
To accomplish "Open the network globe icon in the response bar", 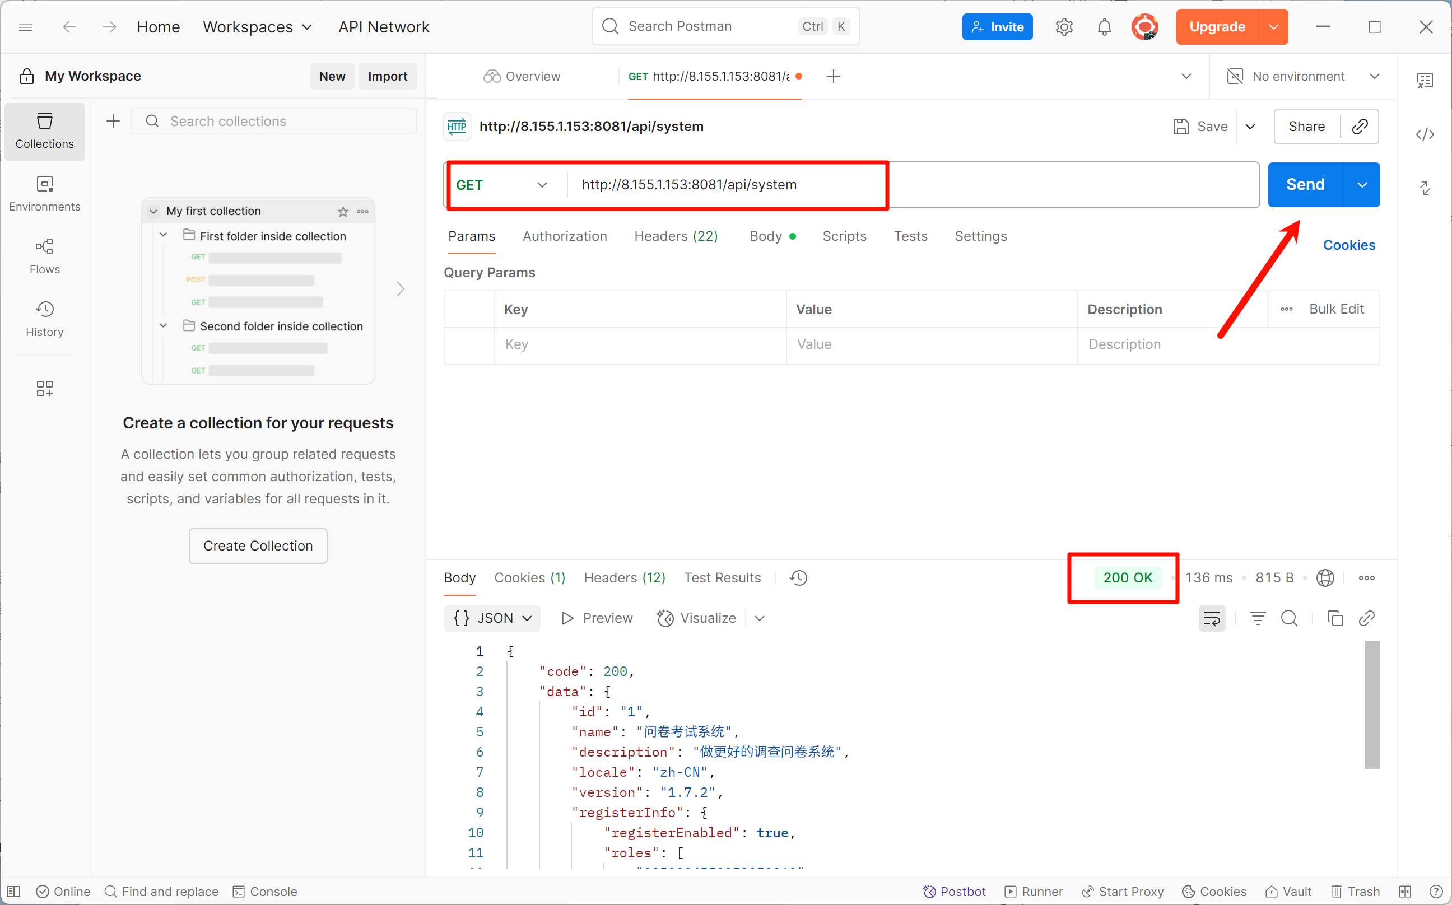I will tap(1325, 577).
